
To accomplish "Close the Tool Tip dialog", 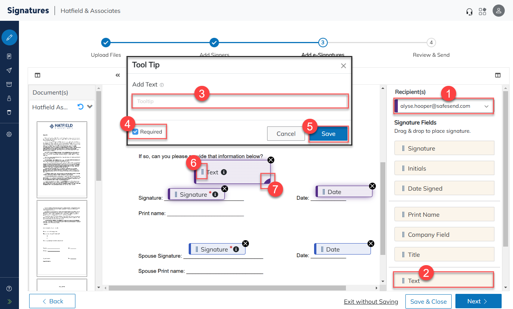I will tap(343, 66).
